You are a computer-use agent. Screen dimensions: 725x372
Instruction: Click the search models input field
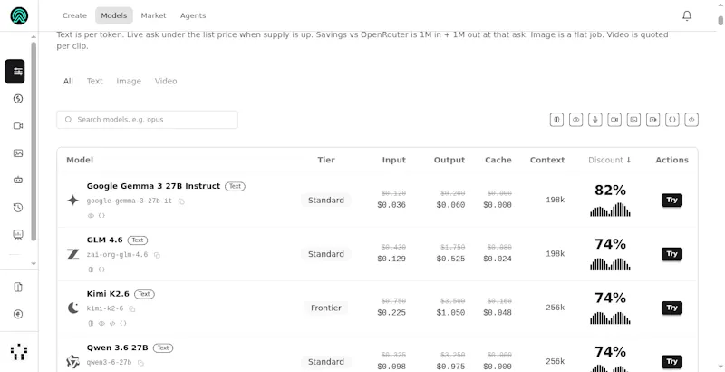147,120
